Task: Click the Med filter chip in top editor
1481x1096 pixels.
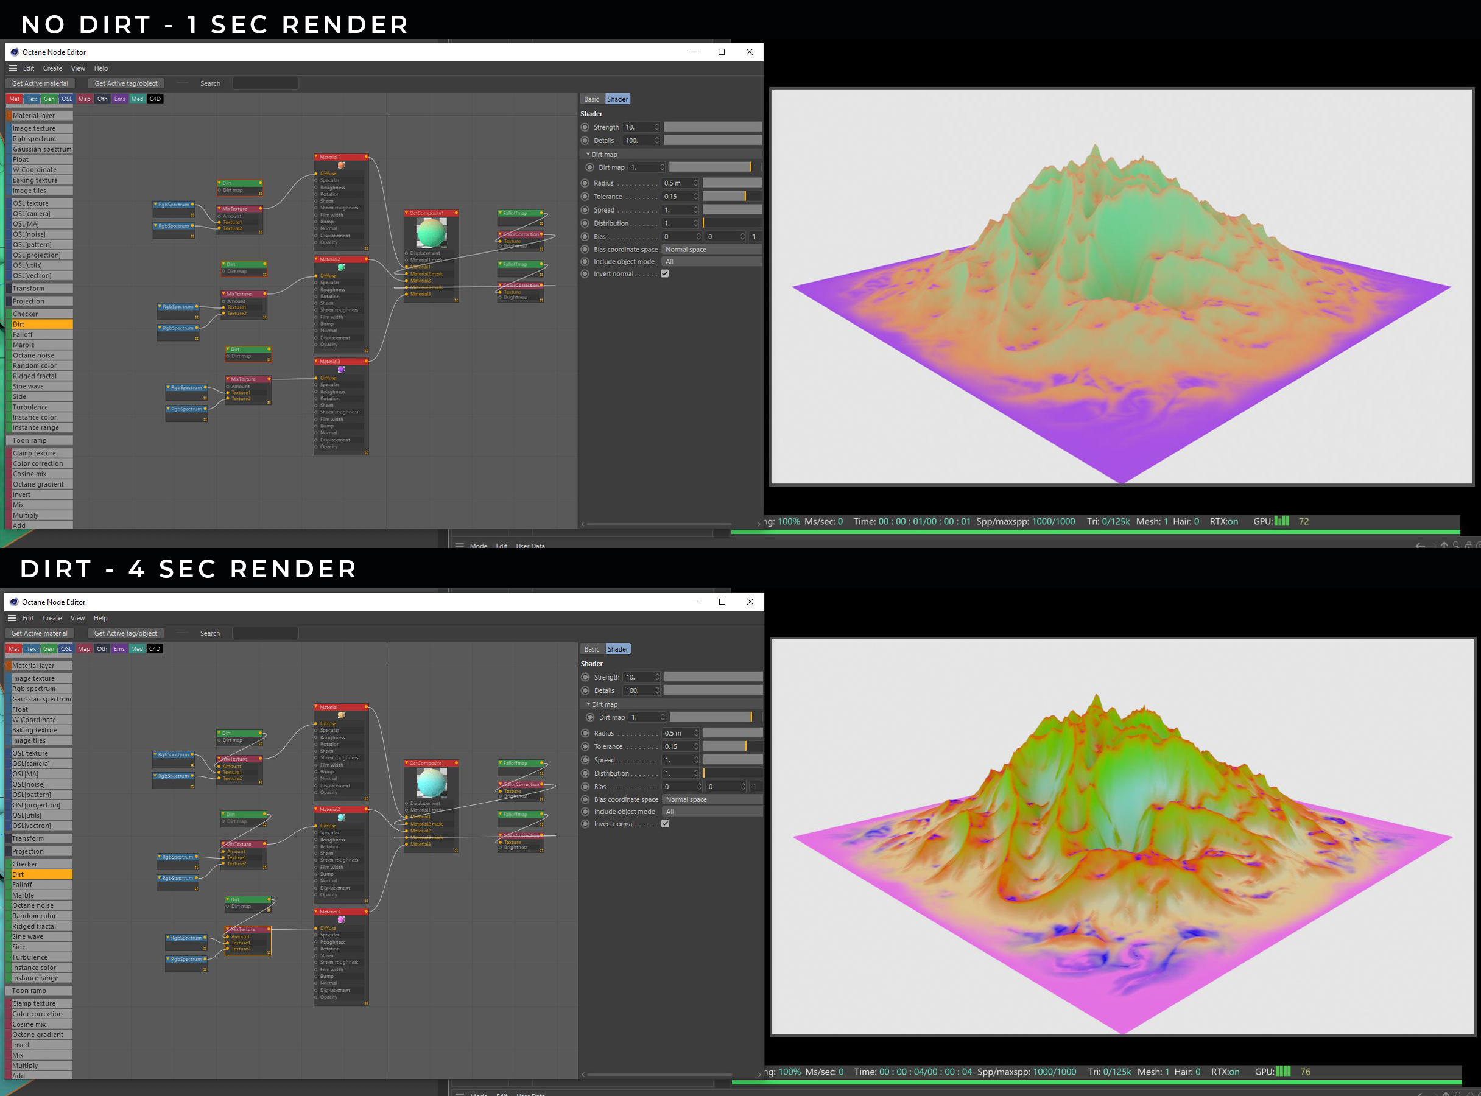Action: 138,99
